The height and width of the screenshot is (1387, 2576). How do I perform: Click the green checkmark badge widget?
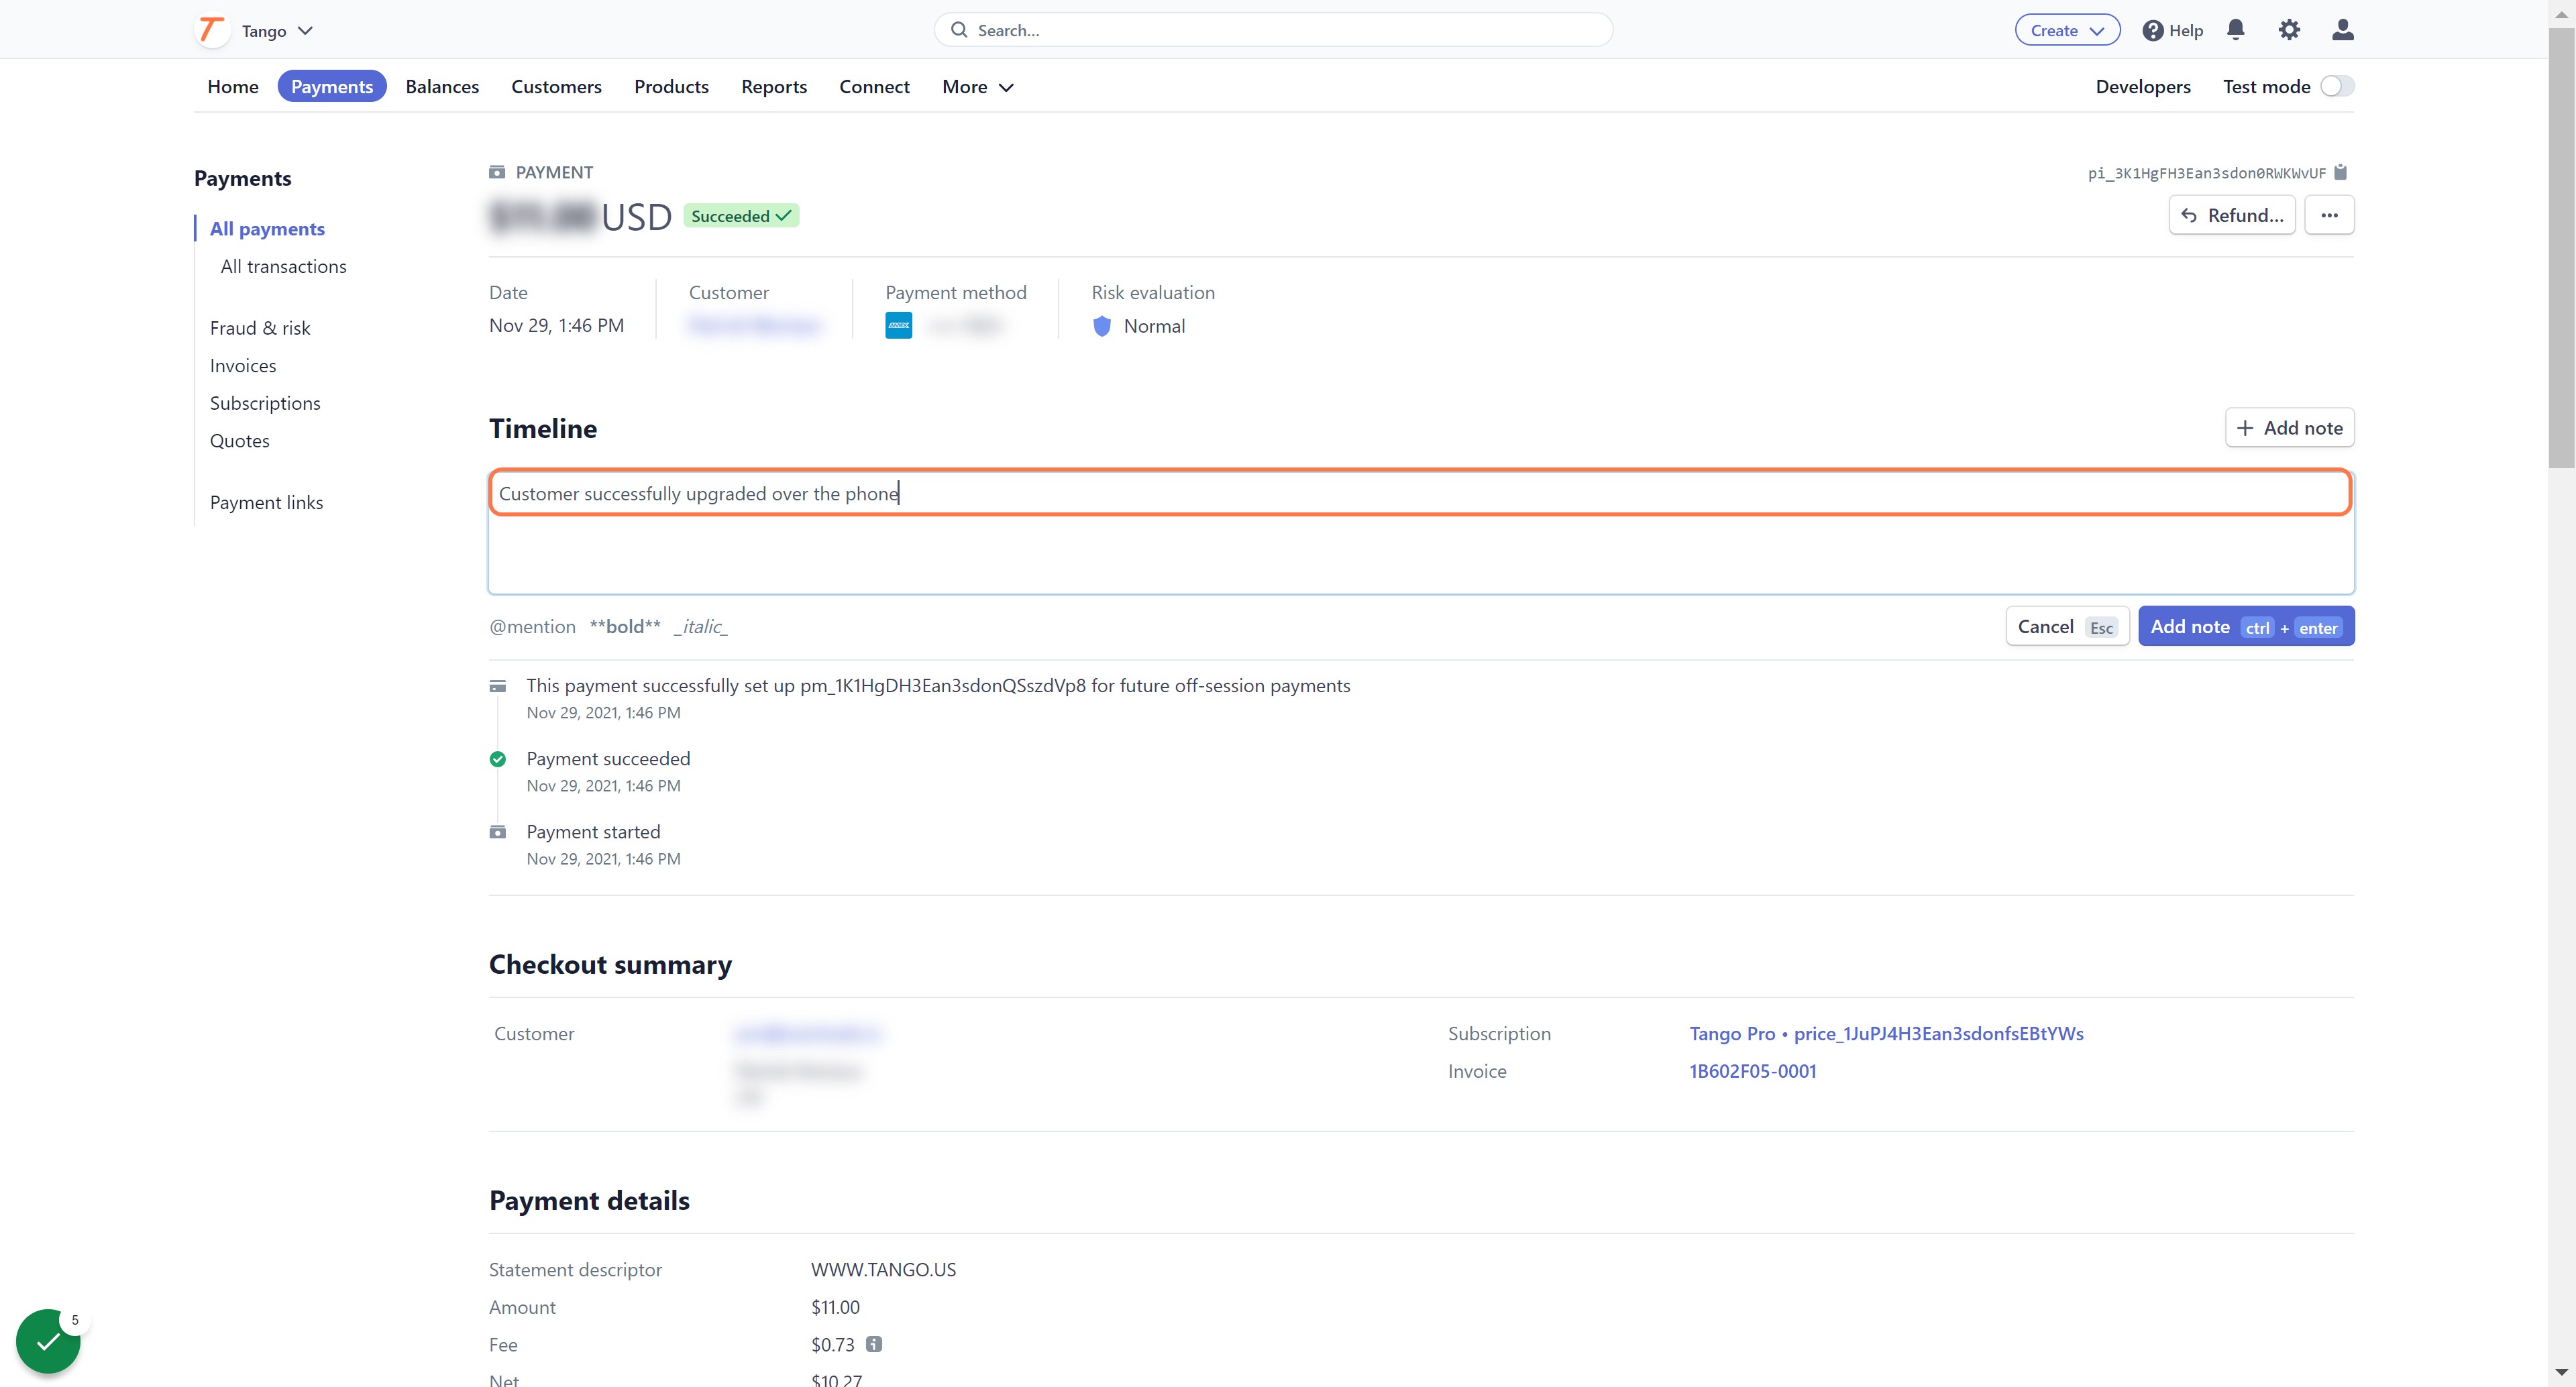[x=48, y=1341]
